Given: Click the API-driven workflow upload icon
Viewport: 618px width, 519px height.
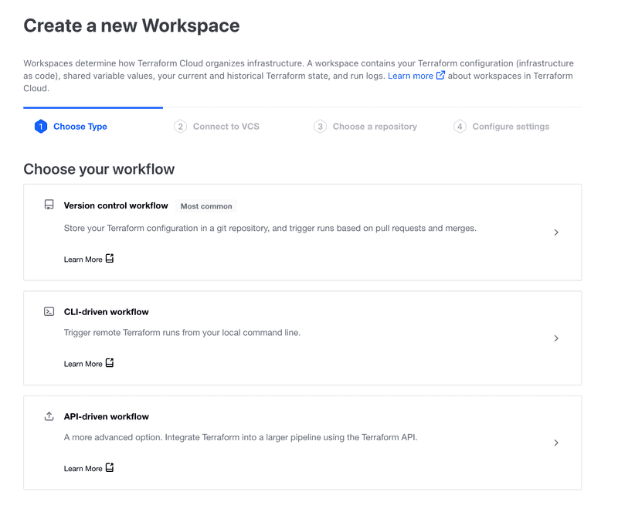Looking at the screenshot, I should pos(49,416).
